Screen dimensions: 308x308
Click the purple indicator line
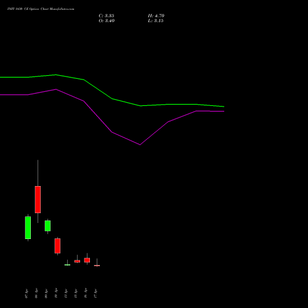(112, 132)
